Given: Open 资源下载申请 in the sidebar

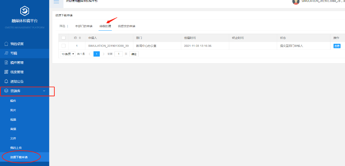Looking at the screenshot, I should [19, 157].
